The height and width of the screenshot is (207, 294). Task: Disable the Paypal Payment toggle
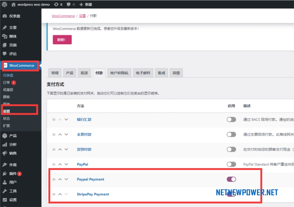click(x=231, y=179)
